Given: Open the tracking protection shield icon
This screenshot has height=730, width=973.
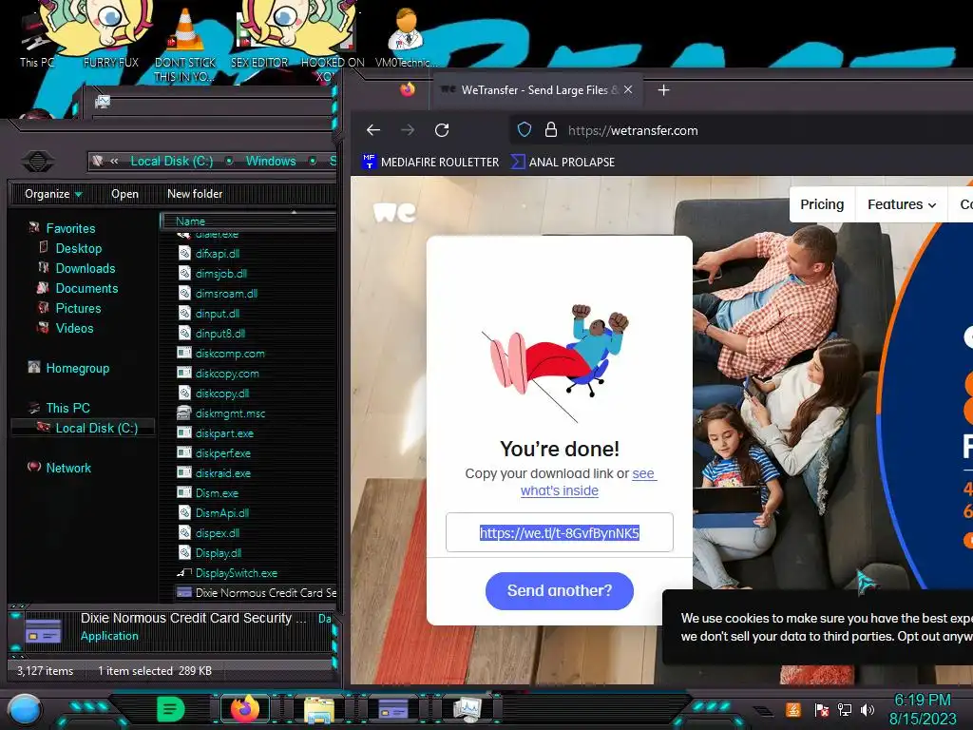Looking at the screenshot, I should (x=525, y=129).
